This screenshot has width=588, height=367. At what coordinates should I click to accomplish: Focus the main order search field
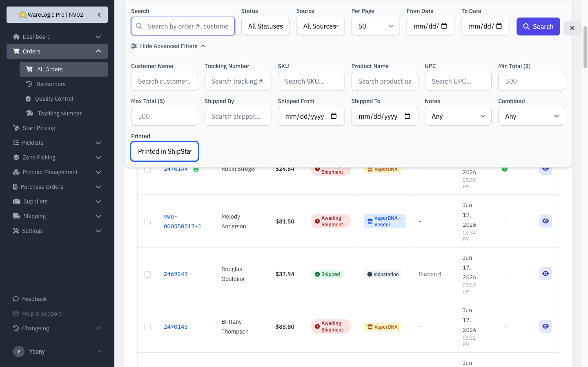point(183,26)
